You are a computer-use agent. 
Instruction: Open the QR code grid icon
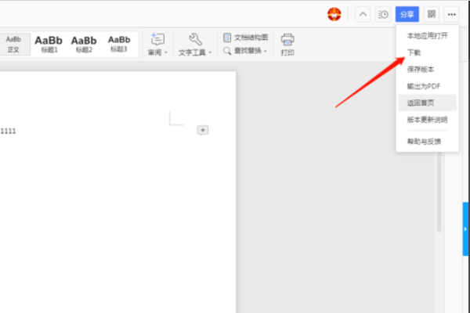pyautogui.click(x=432, y=14)
